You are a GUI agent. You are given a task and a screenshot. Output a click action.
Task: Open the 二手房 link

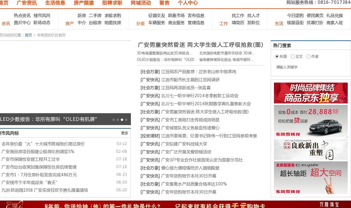coord(95,16)
